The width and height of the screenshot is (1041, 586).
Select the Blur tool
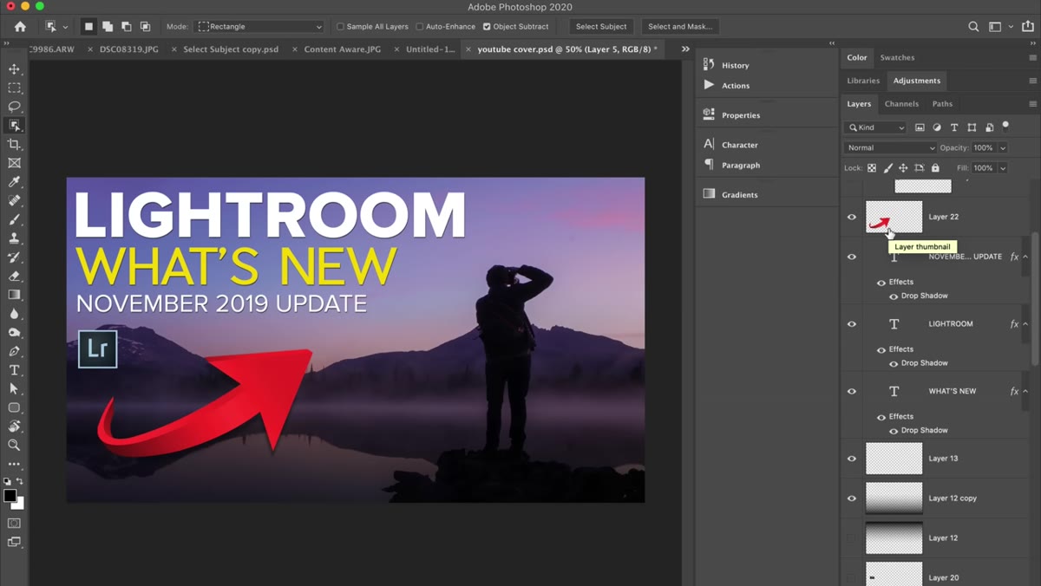tap(14, 314)
